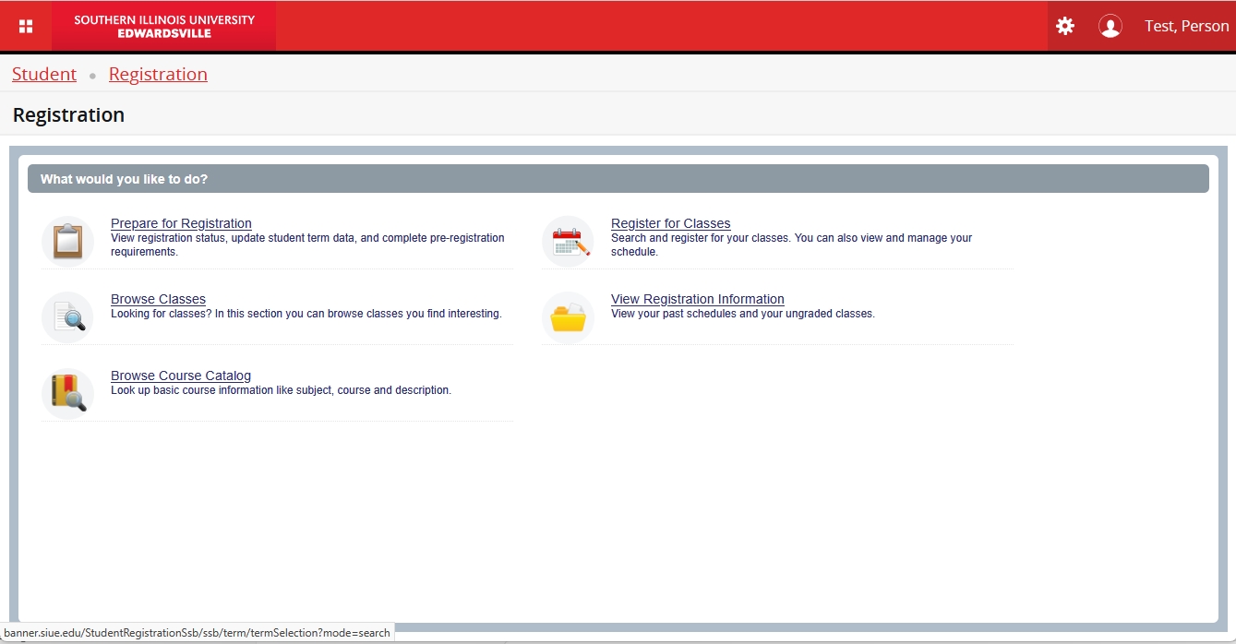Click the yellow folder icon for View Registration Information
The image size is (1236, 644).
569,316
